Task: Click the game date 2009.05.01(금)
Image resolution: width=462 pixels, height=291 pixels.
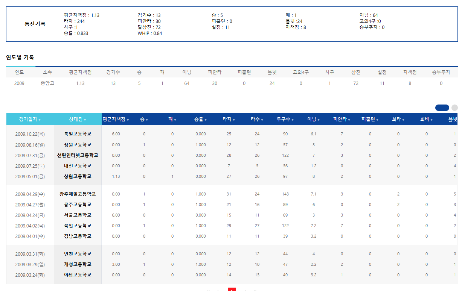Action: [30, 176]
